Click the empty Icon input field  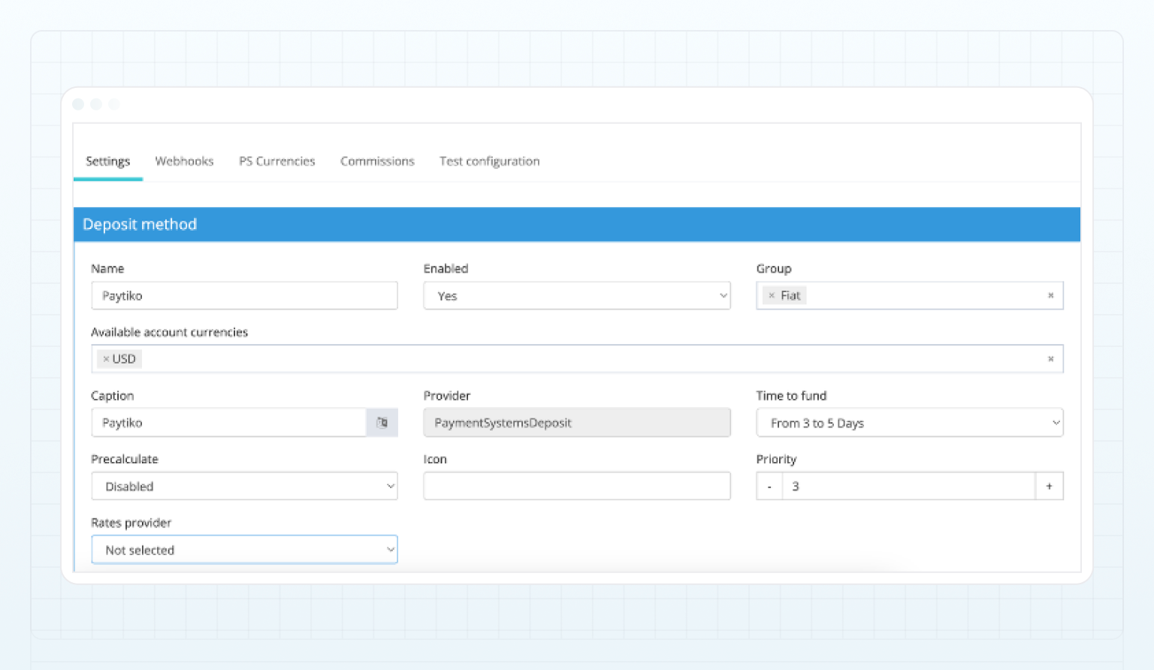576,487
